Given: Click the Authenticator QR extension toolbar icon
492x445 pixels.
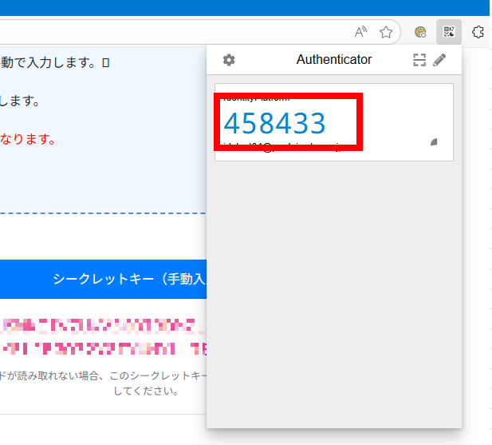Looking at the screenshot, I should tap(449, 33).
